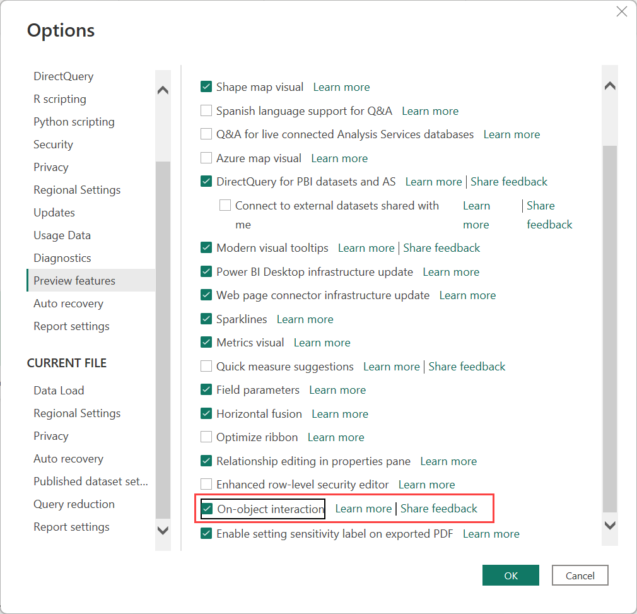Go to Python scripting options

[x=74, y=122]
